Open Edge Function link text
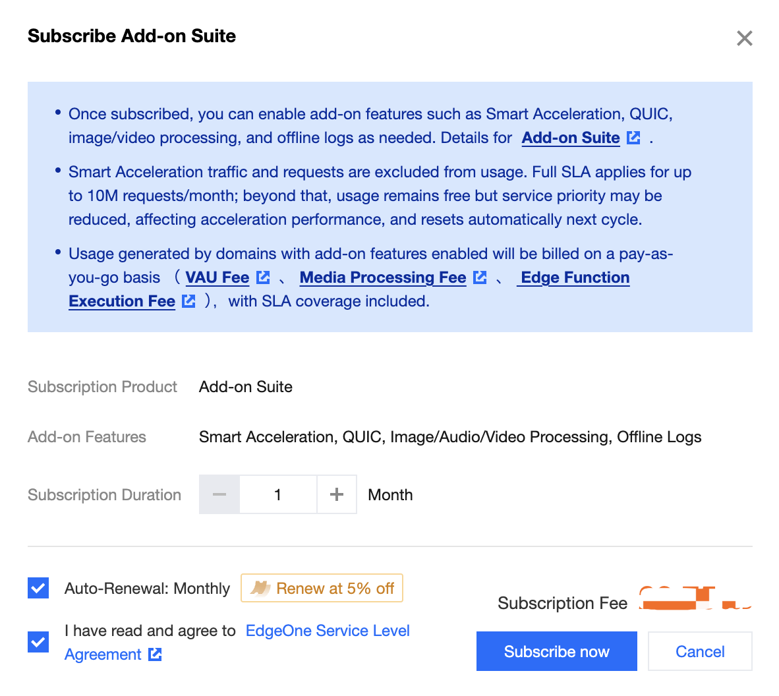Screen dimensions: 779x696 pos(575,277)
